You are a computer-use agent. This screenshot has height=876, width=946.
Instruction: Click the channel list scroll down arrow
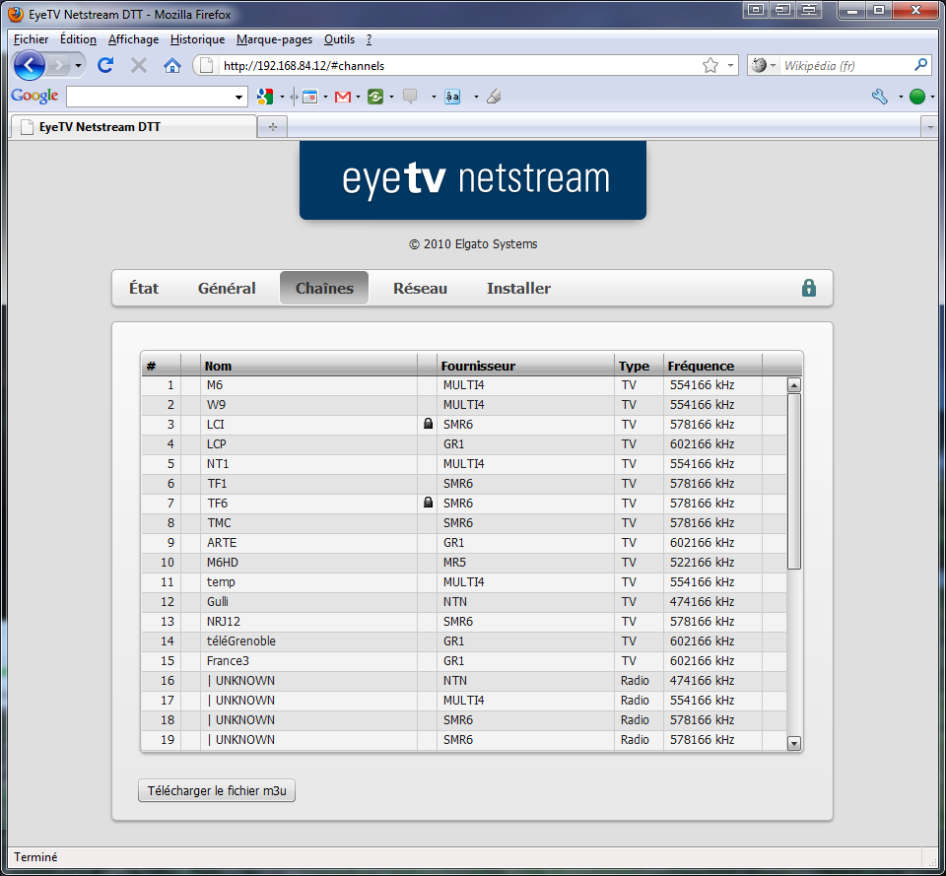click(794, 743)
